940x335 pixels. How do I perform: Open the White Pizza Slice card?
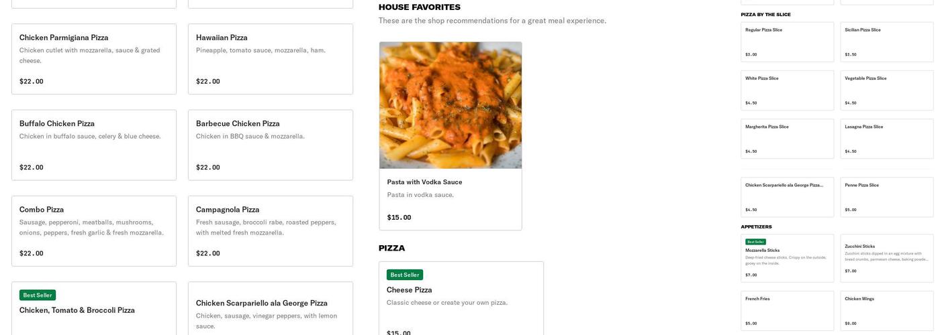tap(787, 90)
